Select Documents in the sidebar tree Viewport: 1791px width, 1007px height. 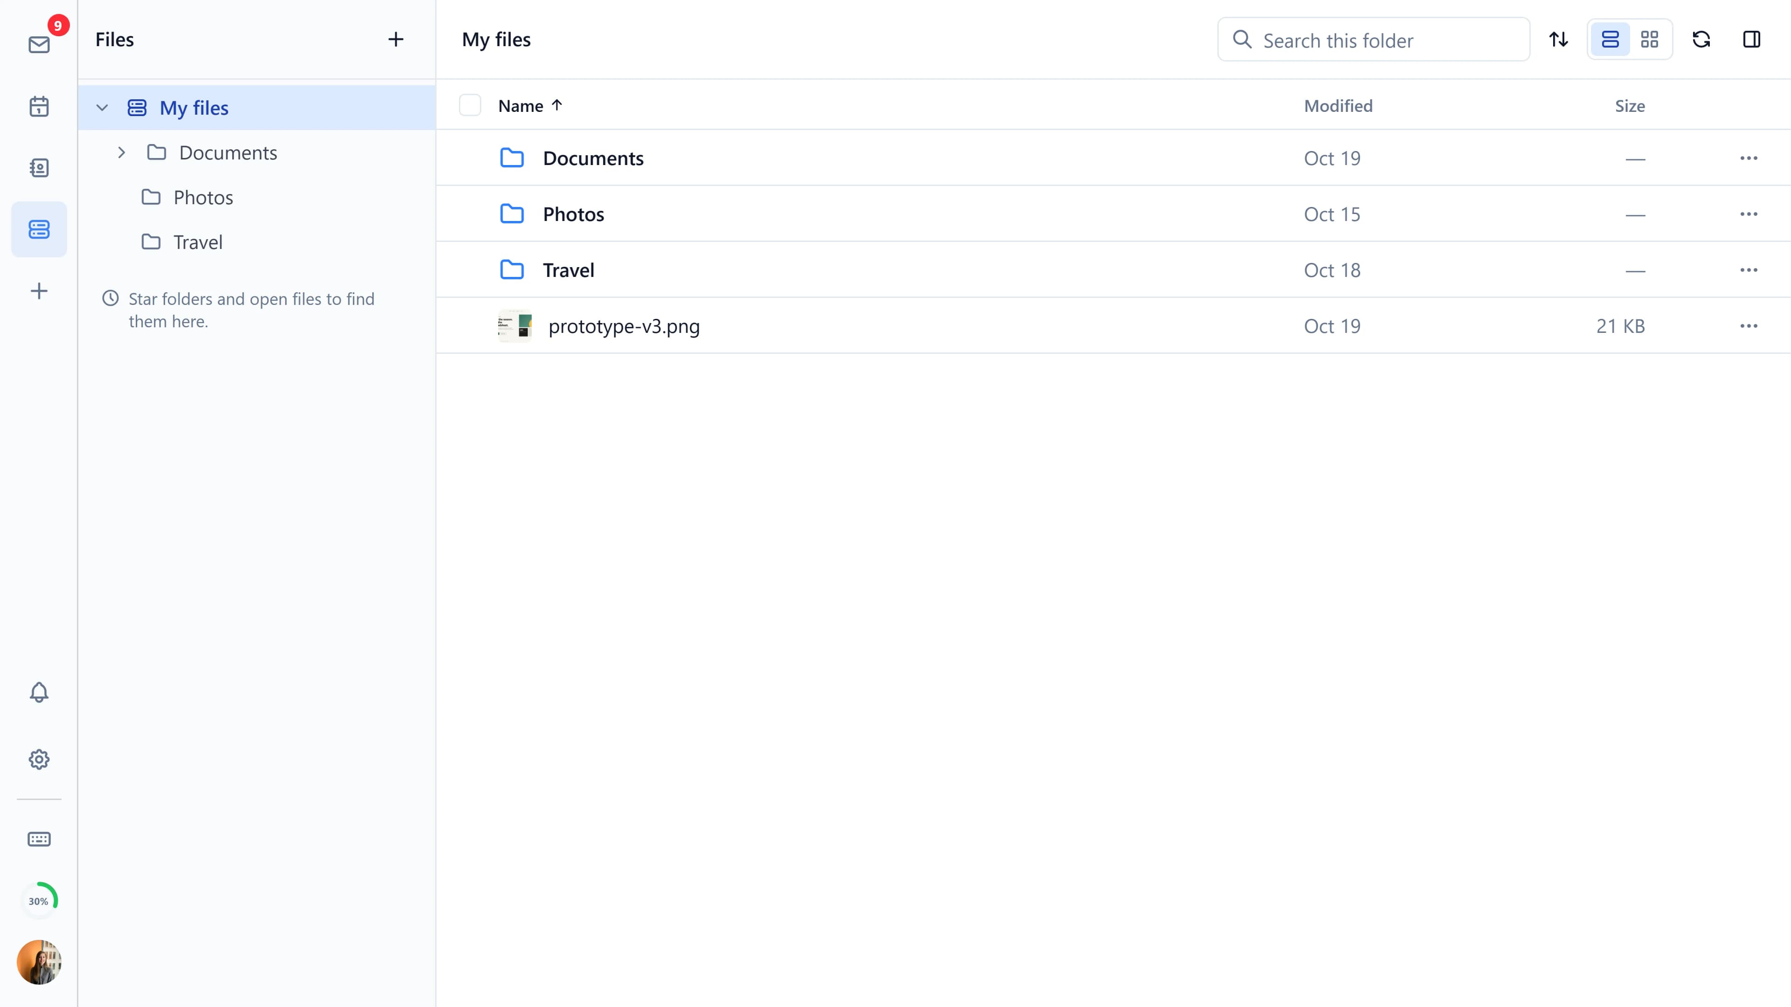(x=257, y=152)
